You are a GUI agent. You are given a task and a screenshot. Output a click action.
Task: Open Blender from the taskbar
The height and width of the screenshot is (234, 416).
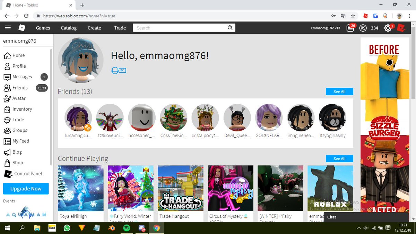(x=111, y=228)
